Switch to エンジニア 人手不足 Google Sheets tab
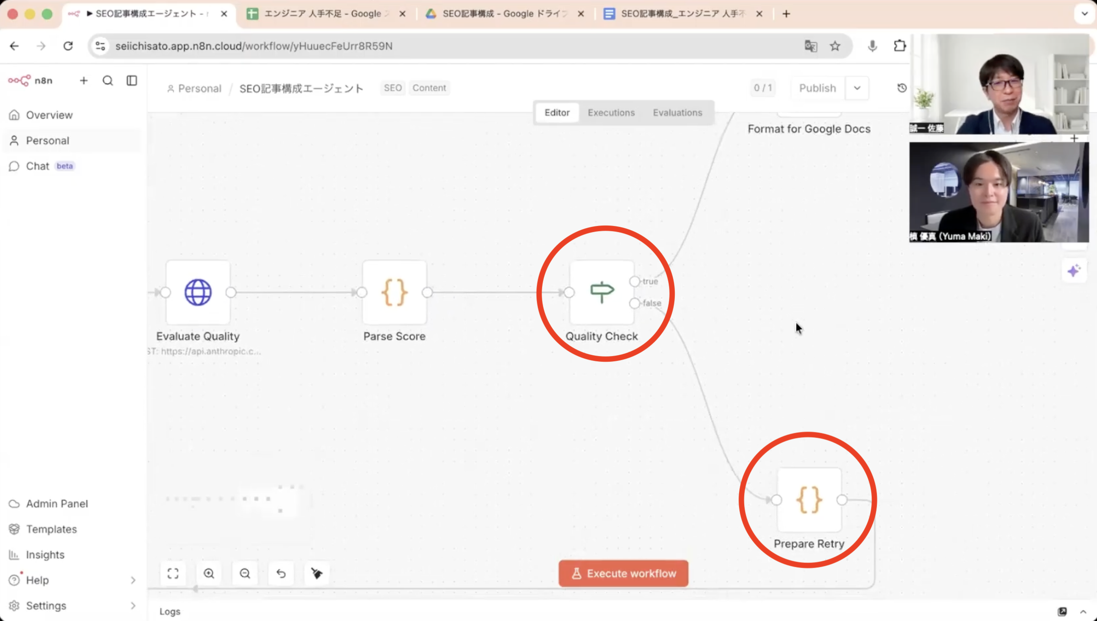 pyautogui.click(x=326, y=14)
